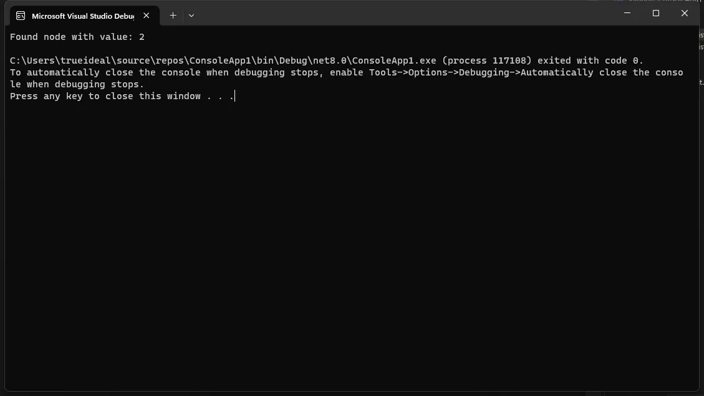Click the empty black console area

click(349, 249)
